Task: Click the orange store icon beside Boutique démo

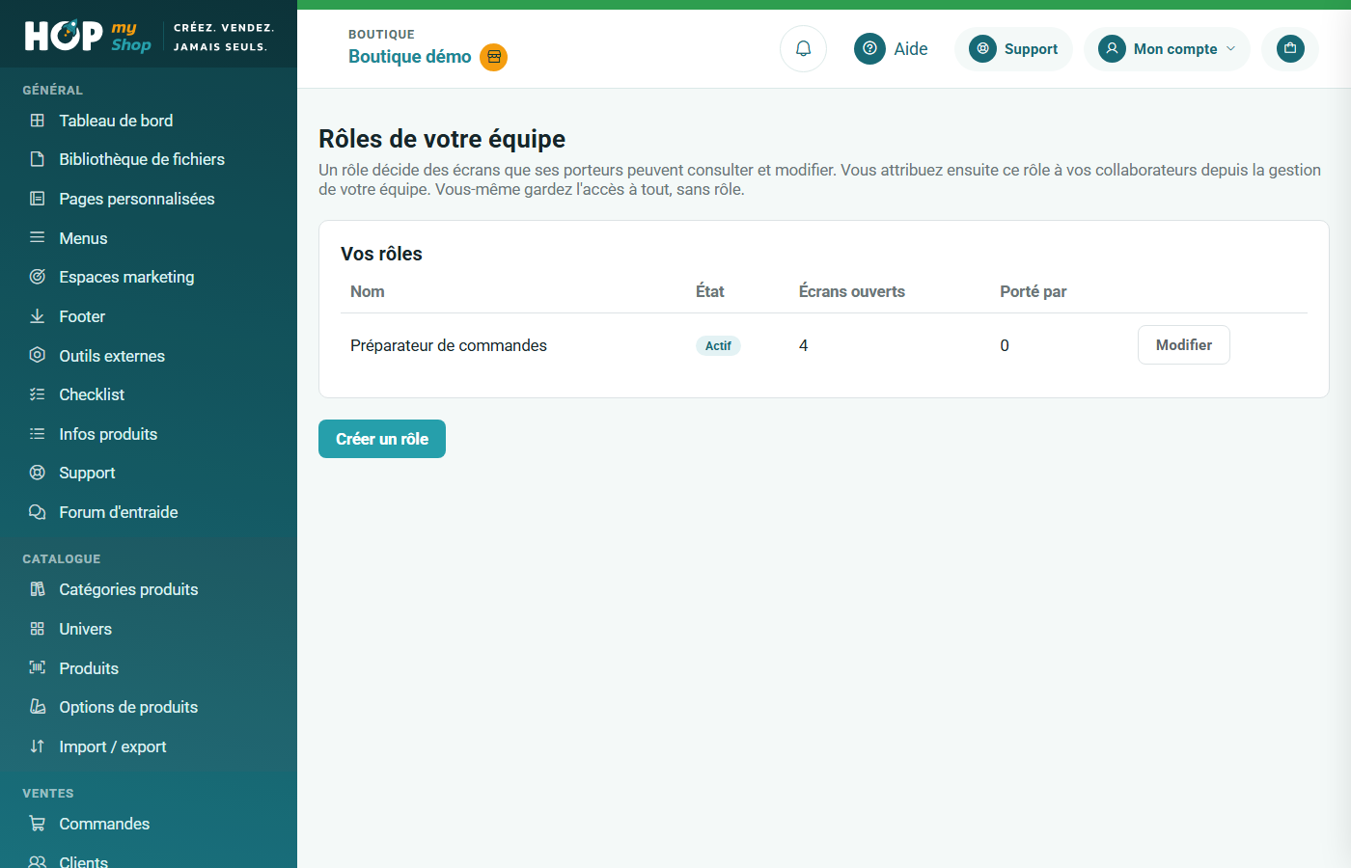Action: 494,57
